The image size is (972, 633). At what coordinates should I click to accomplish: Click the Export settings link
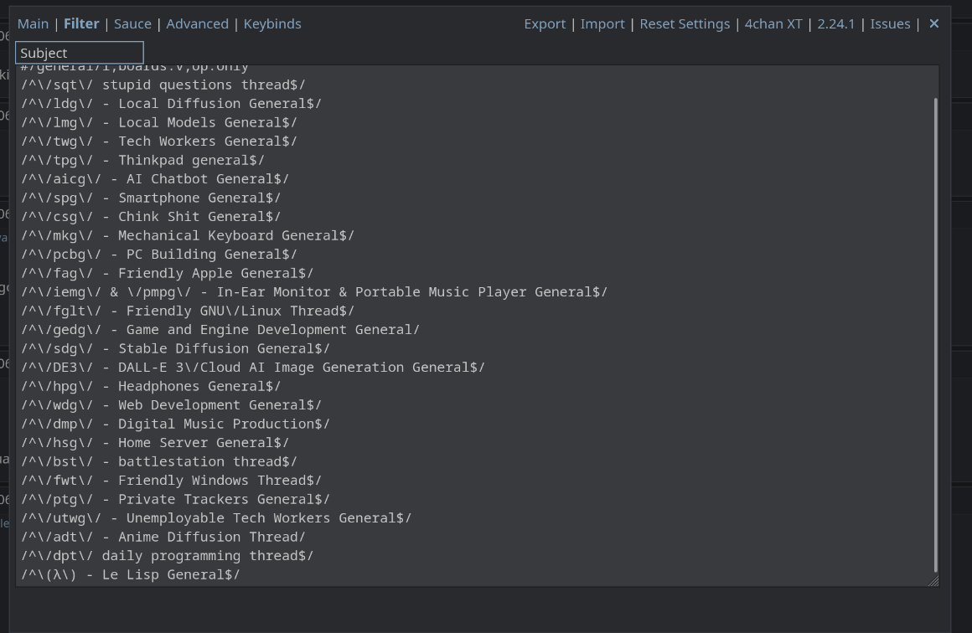[545, 23]
